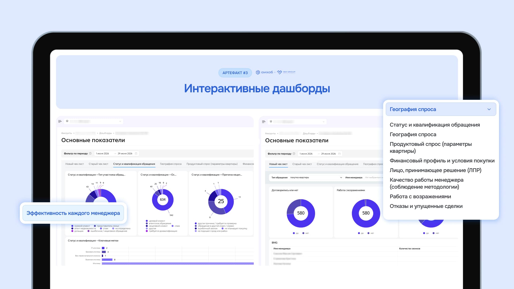Viewport: 514px width, 289px height.
Task: Click the 'Имя менеджера' table column header
Action: point(282,249)
